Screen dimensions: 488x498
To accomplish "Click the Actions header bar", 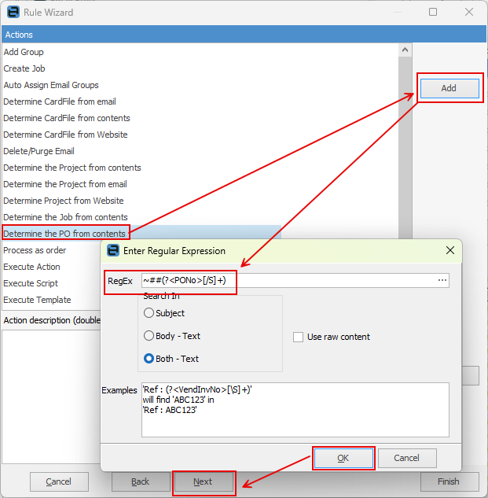I will point(244,35).
